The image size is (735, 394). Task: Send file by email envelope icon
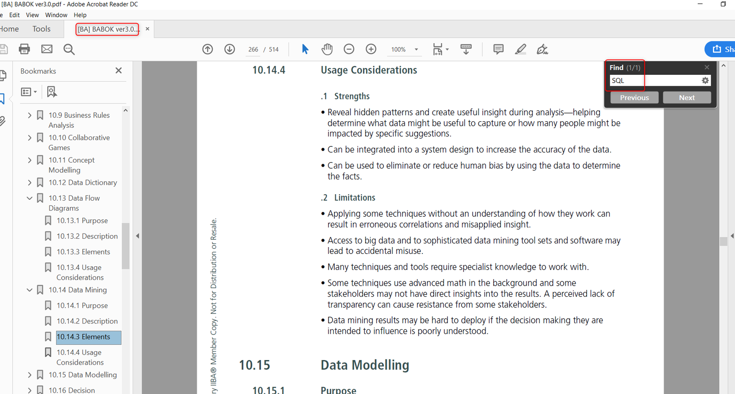tap(47, 49)
